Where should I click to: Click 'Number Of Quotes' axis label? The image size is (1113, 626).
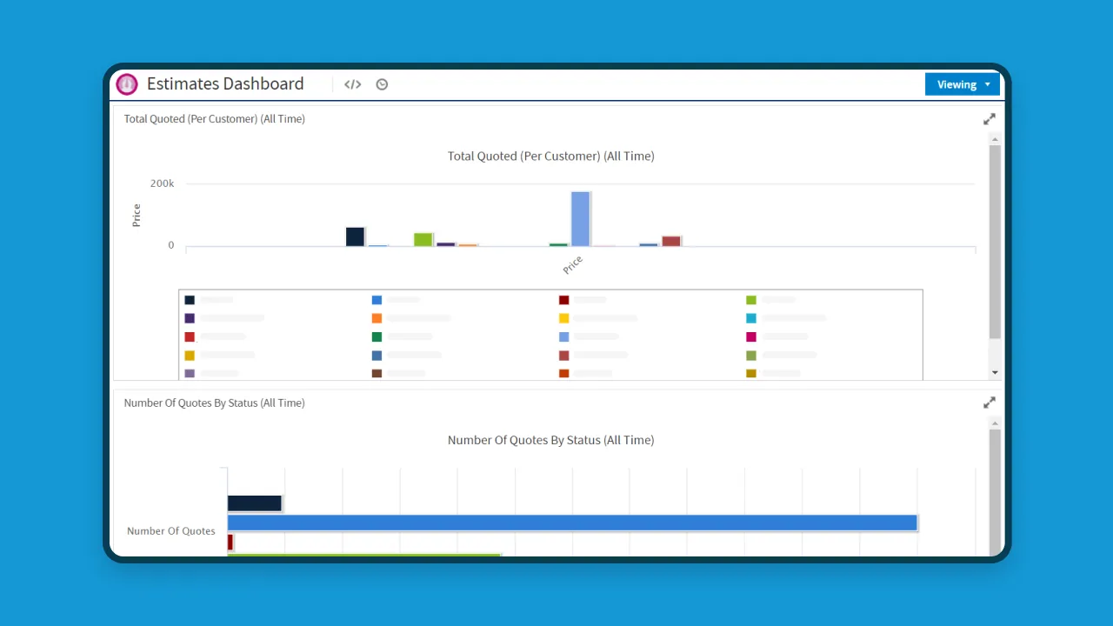tap(171, 531)
